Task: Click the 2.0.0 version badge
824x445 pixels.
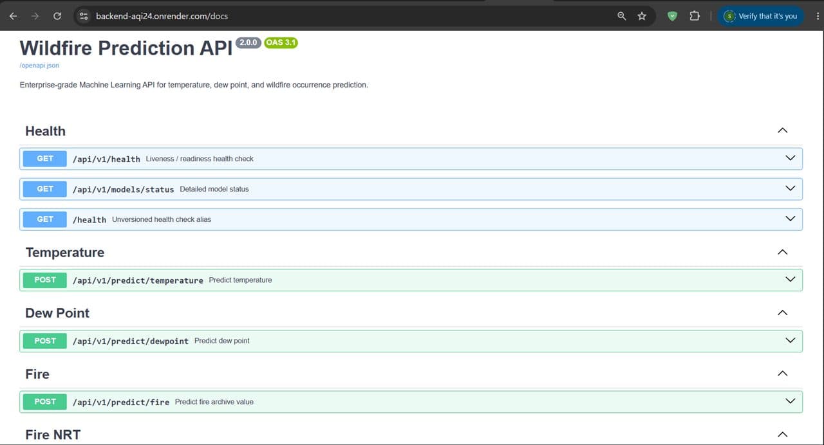Action: (x=248, y=42)
